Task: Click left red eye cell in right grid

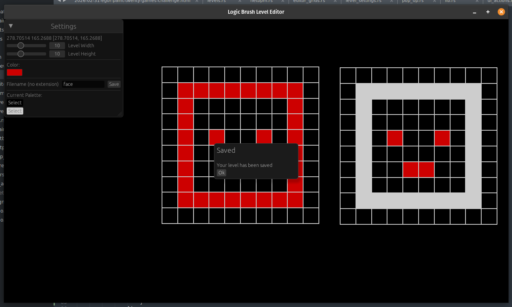Action: [x=395, y=138]
